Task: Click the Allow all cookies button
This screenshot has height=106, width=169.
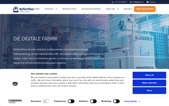Action: click(149, 75)
